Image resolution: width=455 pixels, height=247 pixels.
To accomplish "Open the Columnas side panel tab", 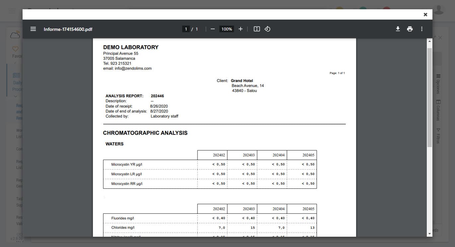I will [x=438, y=110].
